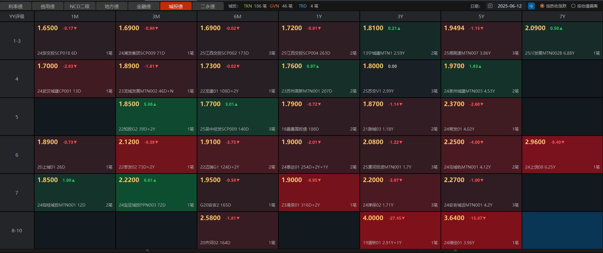This screenshot has width=603, height=253.
Task: Switch to the 二永债 tab
Action: pyautogui.click(x=208, y=6)
